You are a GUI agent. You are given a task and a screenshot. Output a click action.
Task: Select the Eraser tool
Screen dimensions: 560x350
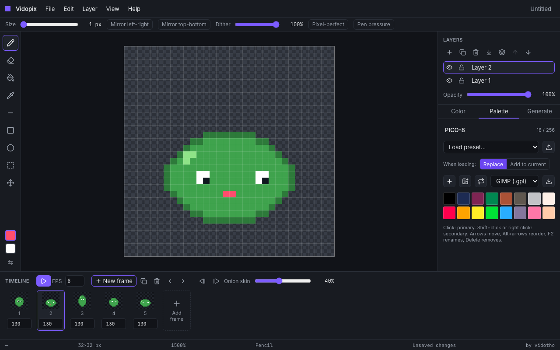10,60
